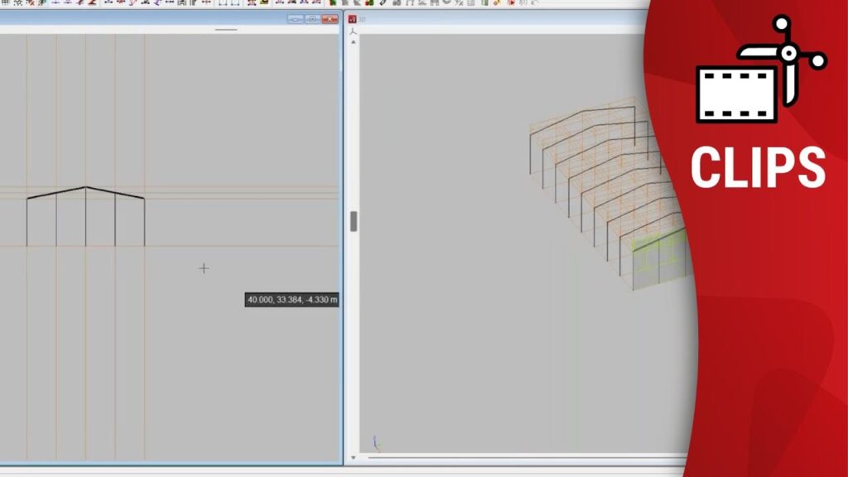Image resolution: width=848 pixels, height=477 pixels.
Task: Click the green flag icon in the toolbar
Action: tap(333, 3)
